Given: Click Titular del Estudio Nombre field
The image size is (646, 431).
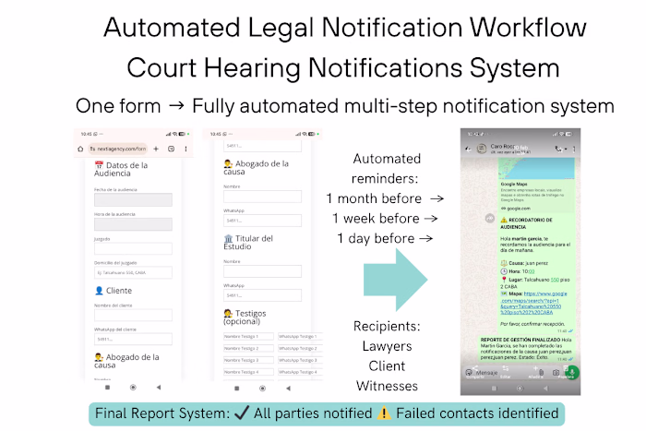Looking at the screenshot, I should tap(262, 271).
